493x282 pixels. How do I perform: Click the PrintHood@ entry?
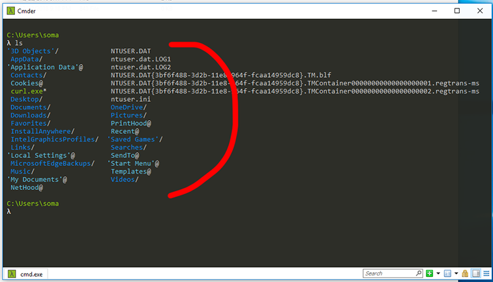131,123
